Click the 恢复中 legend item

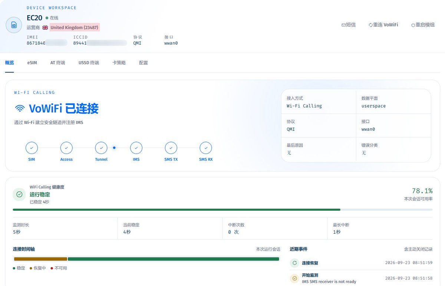click(38, 268)
